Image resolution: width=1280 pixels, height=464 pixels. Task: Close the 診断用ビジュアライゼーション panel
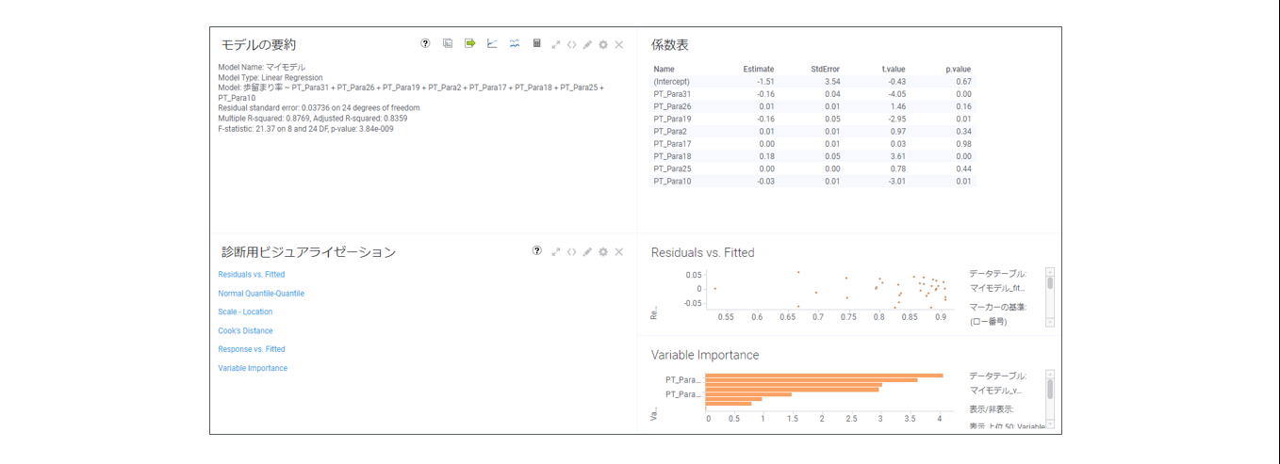point(619,252)
